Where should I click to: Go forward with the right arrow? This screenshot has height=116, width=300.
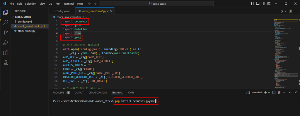(95, 3)
